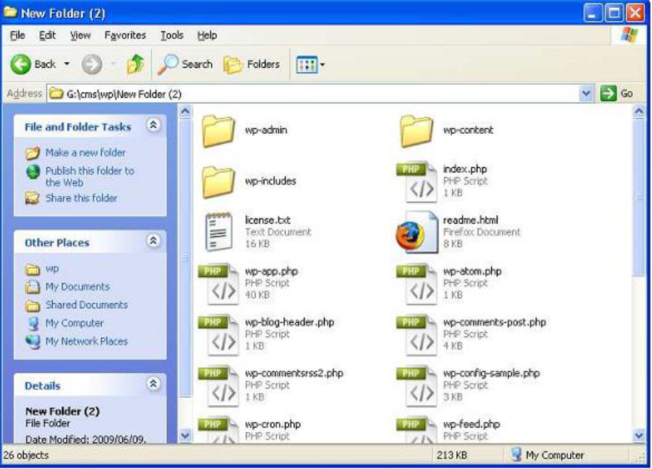Click Share this folder link
The image size is (652, 469).
coord(81,198)
